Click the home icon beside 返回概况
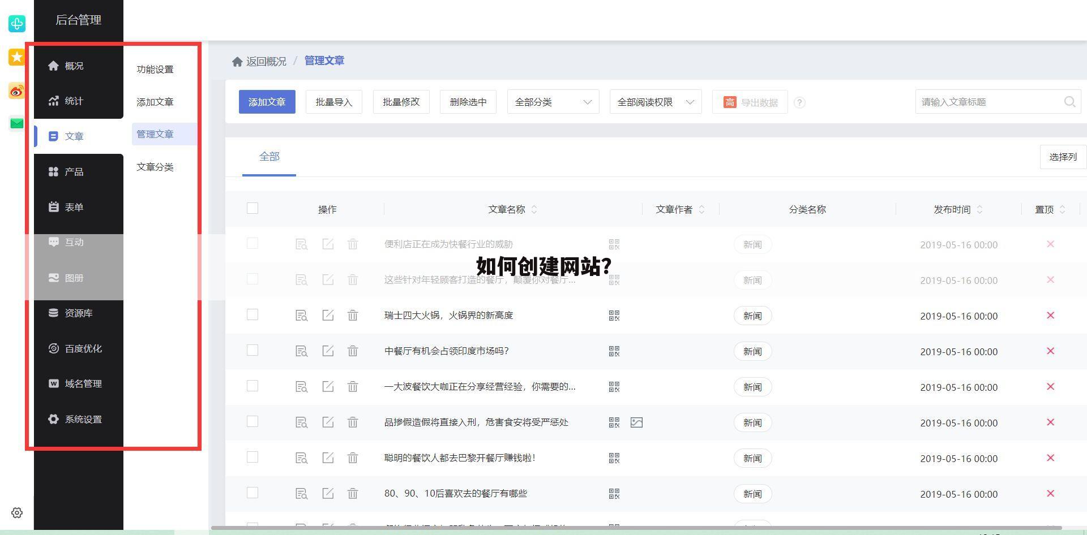Screen dimensions: 1087x535 click(x=237, y=61)
